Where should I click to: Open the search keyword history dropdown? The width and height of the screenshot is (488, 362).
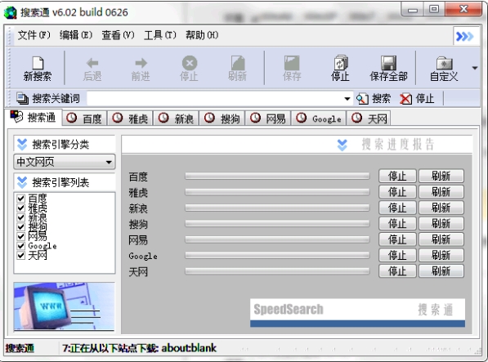pyautogui.click(x=347, y=99)
